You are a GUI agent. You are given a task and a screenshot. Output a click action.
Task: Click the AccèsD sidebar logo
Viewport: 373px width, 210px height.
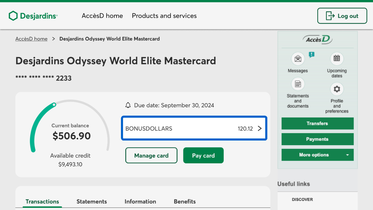317,39
